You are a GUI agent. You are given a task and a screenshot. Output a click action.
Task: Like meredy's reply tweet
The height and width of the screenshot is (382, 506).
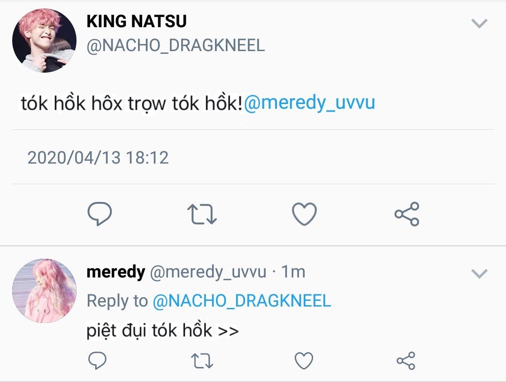[304, 360]
